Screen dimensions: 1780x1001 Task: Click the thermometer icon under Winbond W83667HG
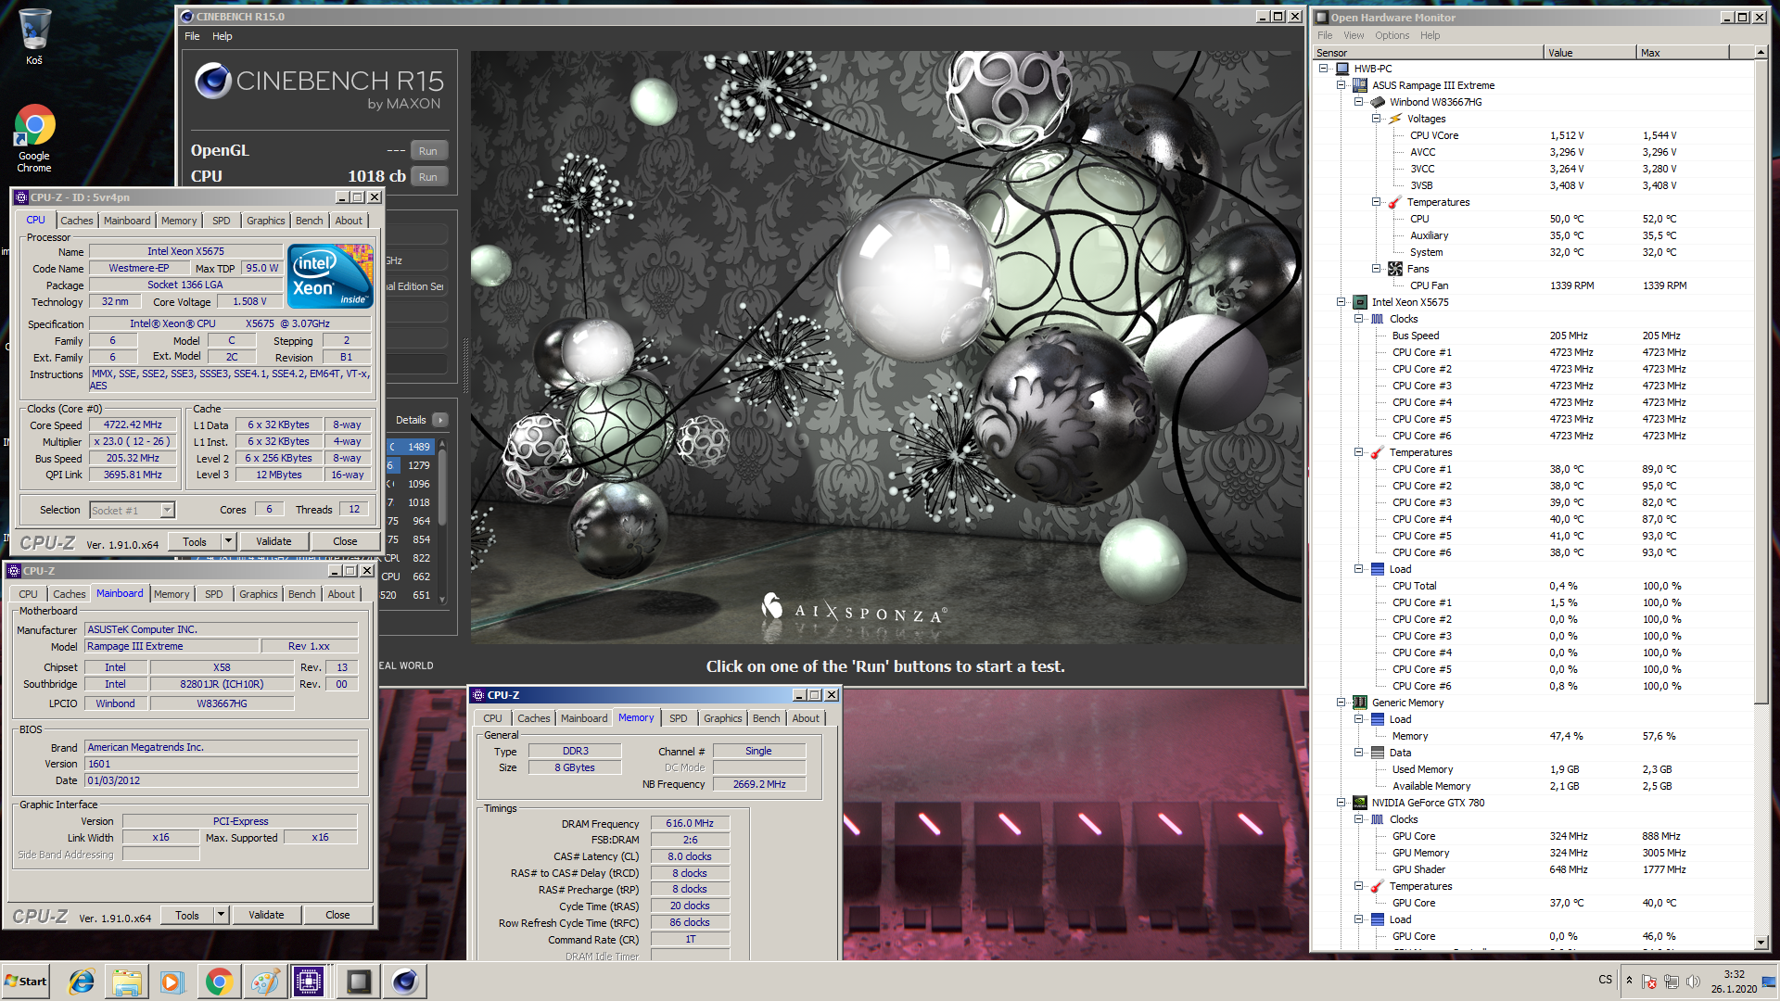coord(1394,202)
